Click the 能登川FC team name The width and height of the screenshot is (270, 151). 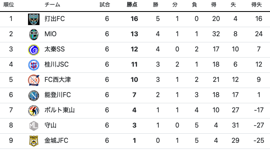click(x=58, y=95)
